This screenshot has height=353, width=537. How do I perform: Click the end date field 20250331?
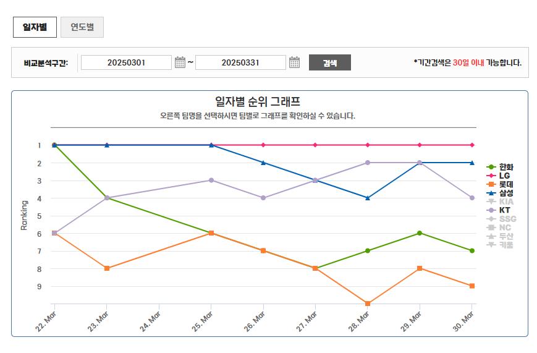point(240,62)
